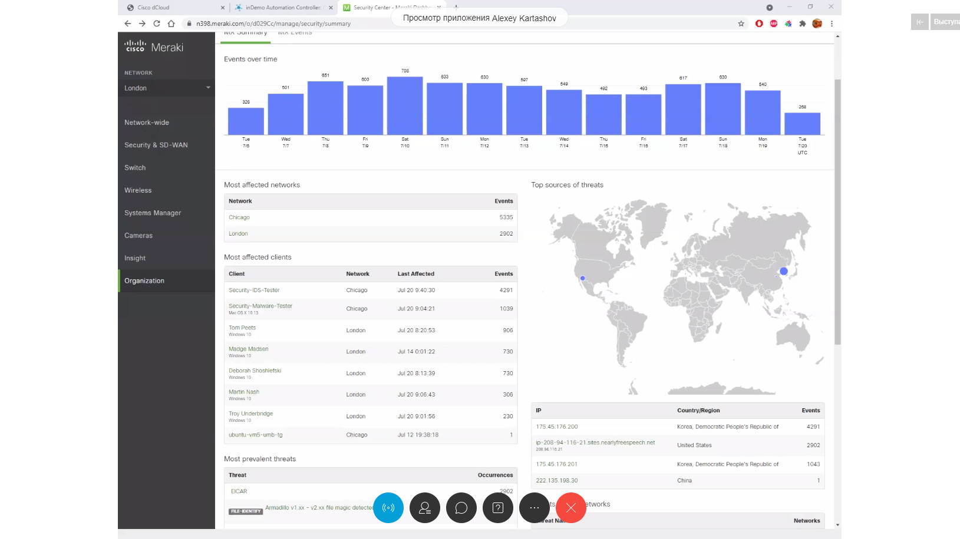Select the Security Center browser tab
The height and width of the screenshot is (539, 960).
click(x=392, y=8)
